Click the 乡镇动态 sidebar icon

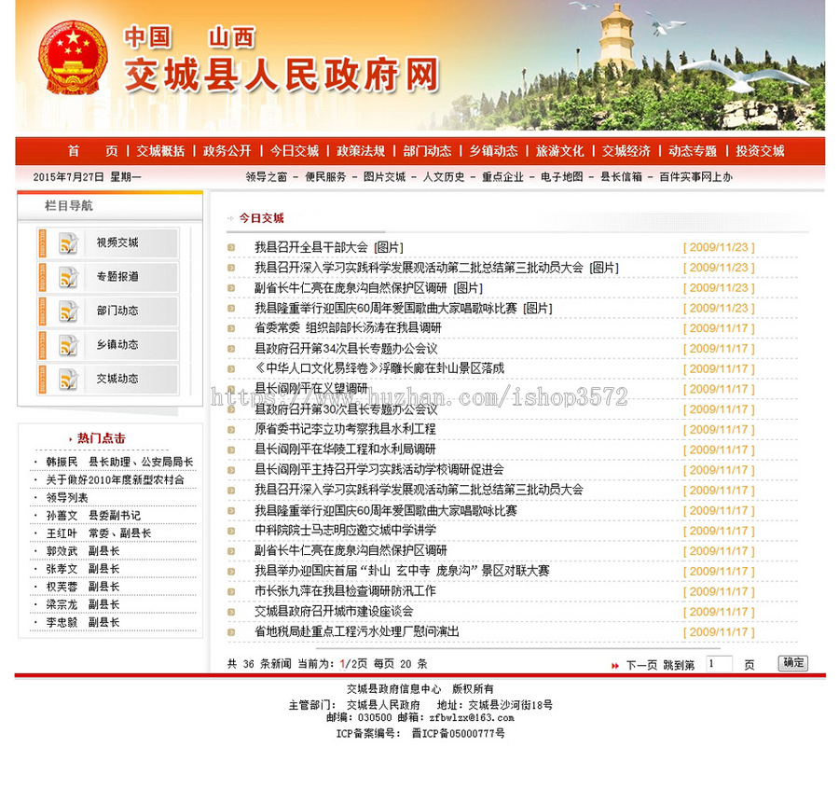67,345
